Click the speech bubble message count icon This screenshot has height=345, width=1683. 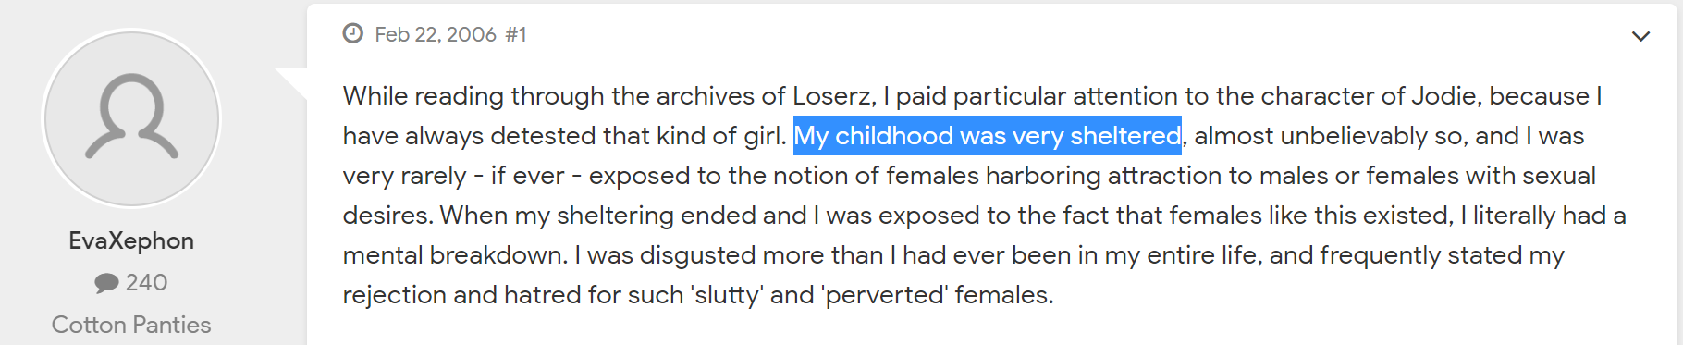106,283
